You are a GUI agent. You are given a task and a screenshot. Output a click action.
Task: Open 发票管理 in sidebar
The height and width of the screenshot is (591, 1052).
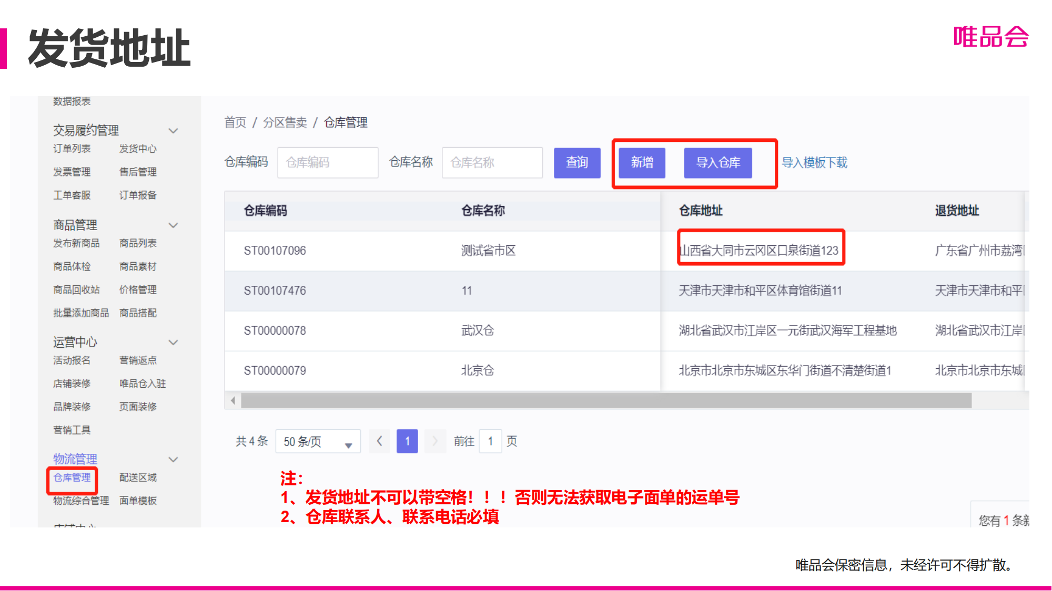(x=72, y=172)
